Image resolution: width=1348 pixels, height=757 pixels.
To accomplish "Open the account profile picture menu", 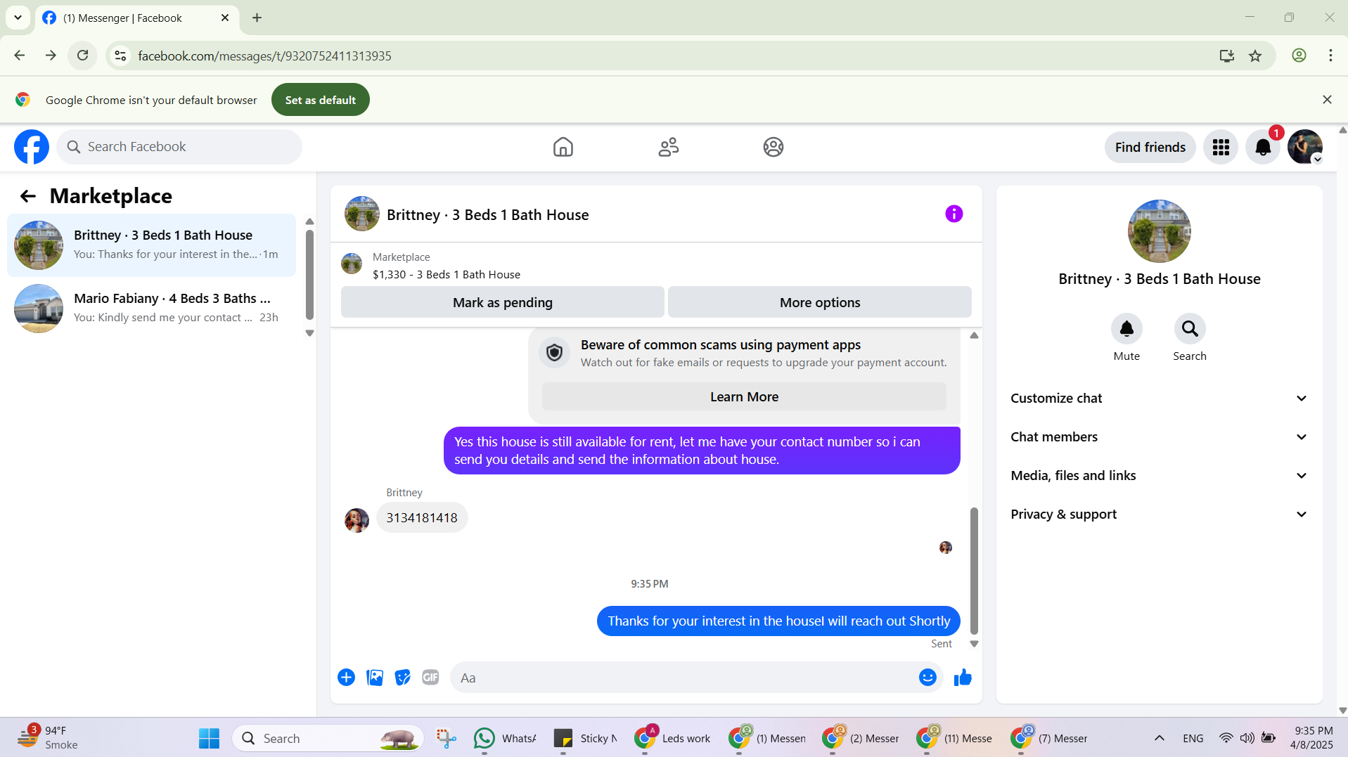I will [x=1305, y=147].
